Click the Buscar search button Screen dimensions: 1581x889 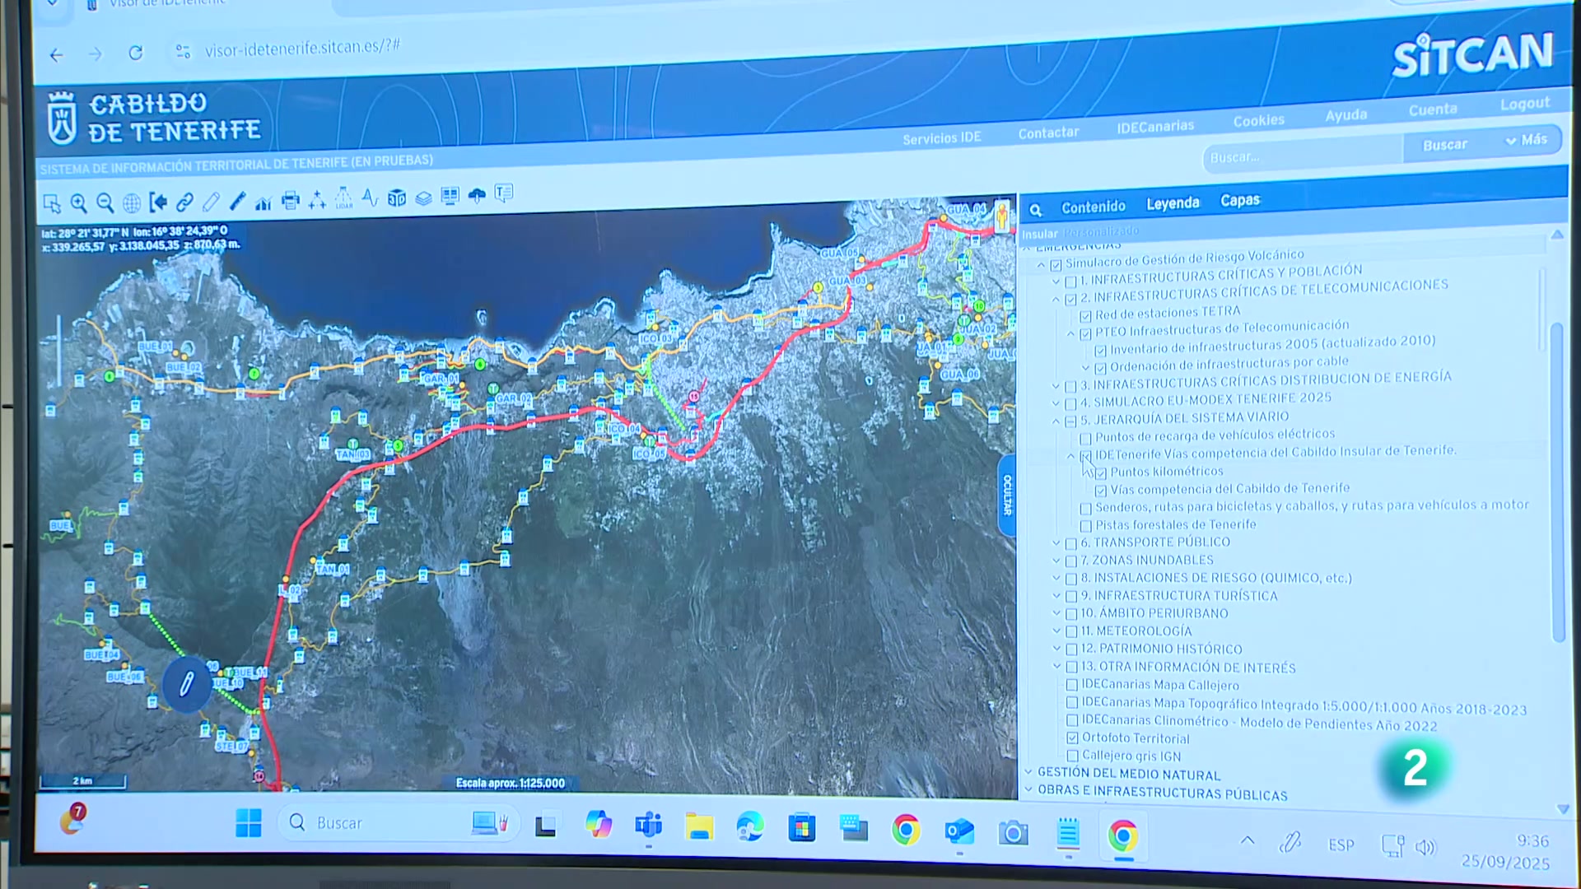[x=1444, y=145]
